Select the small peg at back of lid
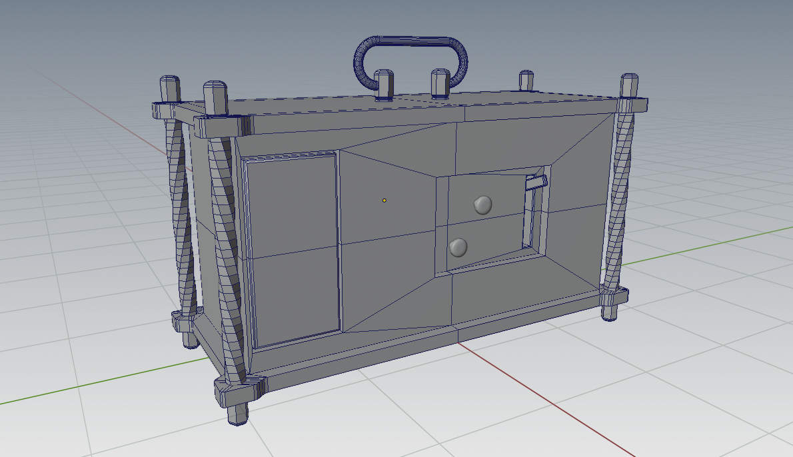This screenshot has height=457, width=793. tap(526, 79)
